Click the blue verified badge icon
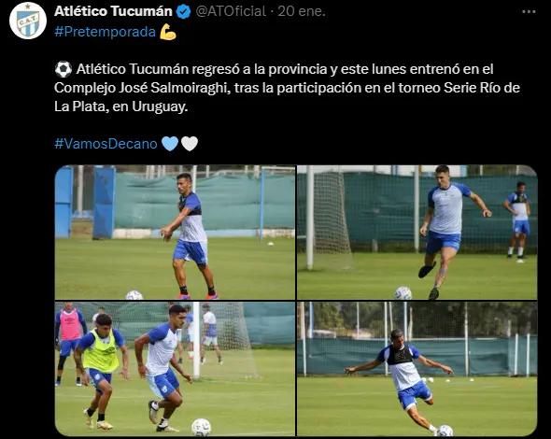551x439 pixels. pos(183,11)
